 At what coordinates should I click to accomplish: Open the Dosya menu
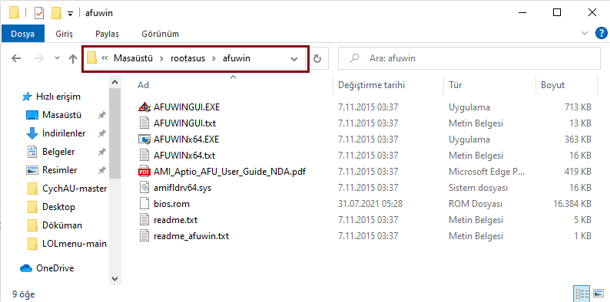[x=22, y=34]
